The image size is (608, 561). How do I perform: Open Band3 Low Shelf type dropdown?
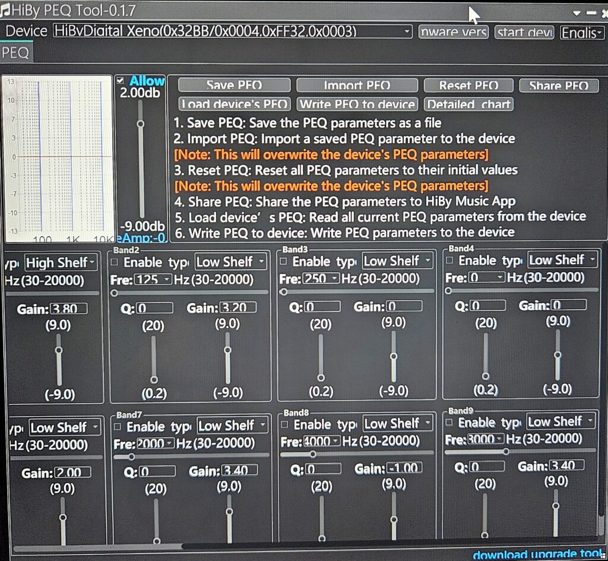tap(397, 261)
